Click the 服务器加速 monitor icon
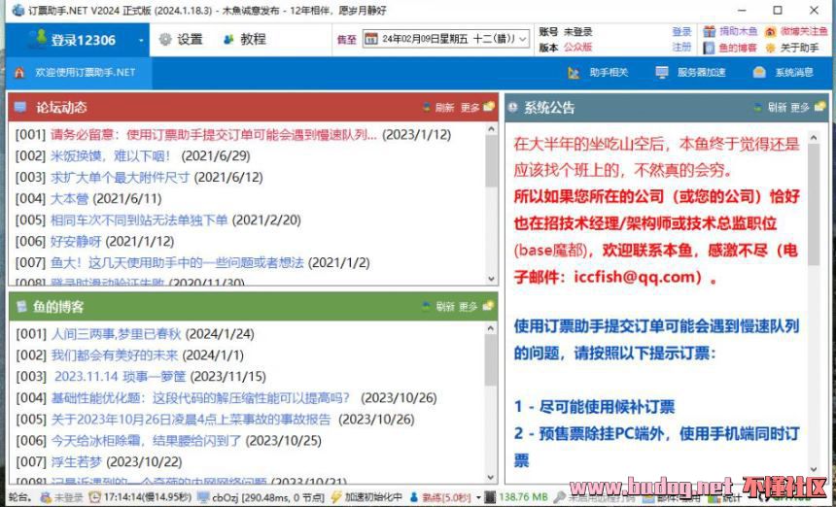The width and height of the screenshot is (836, 507). point(662,73)
